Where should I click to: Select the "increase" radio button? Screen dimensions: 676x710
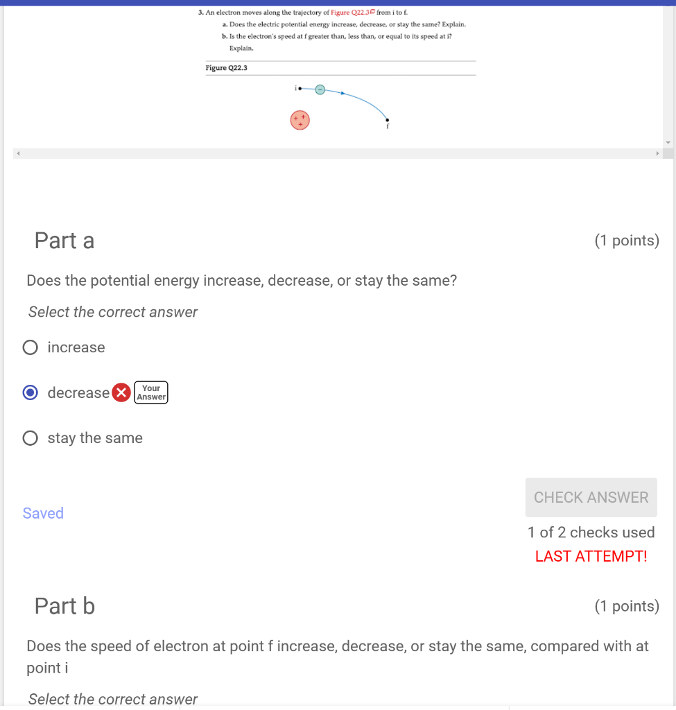(30, 347)
